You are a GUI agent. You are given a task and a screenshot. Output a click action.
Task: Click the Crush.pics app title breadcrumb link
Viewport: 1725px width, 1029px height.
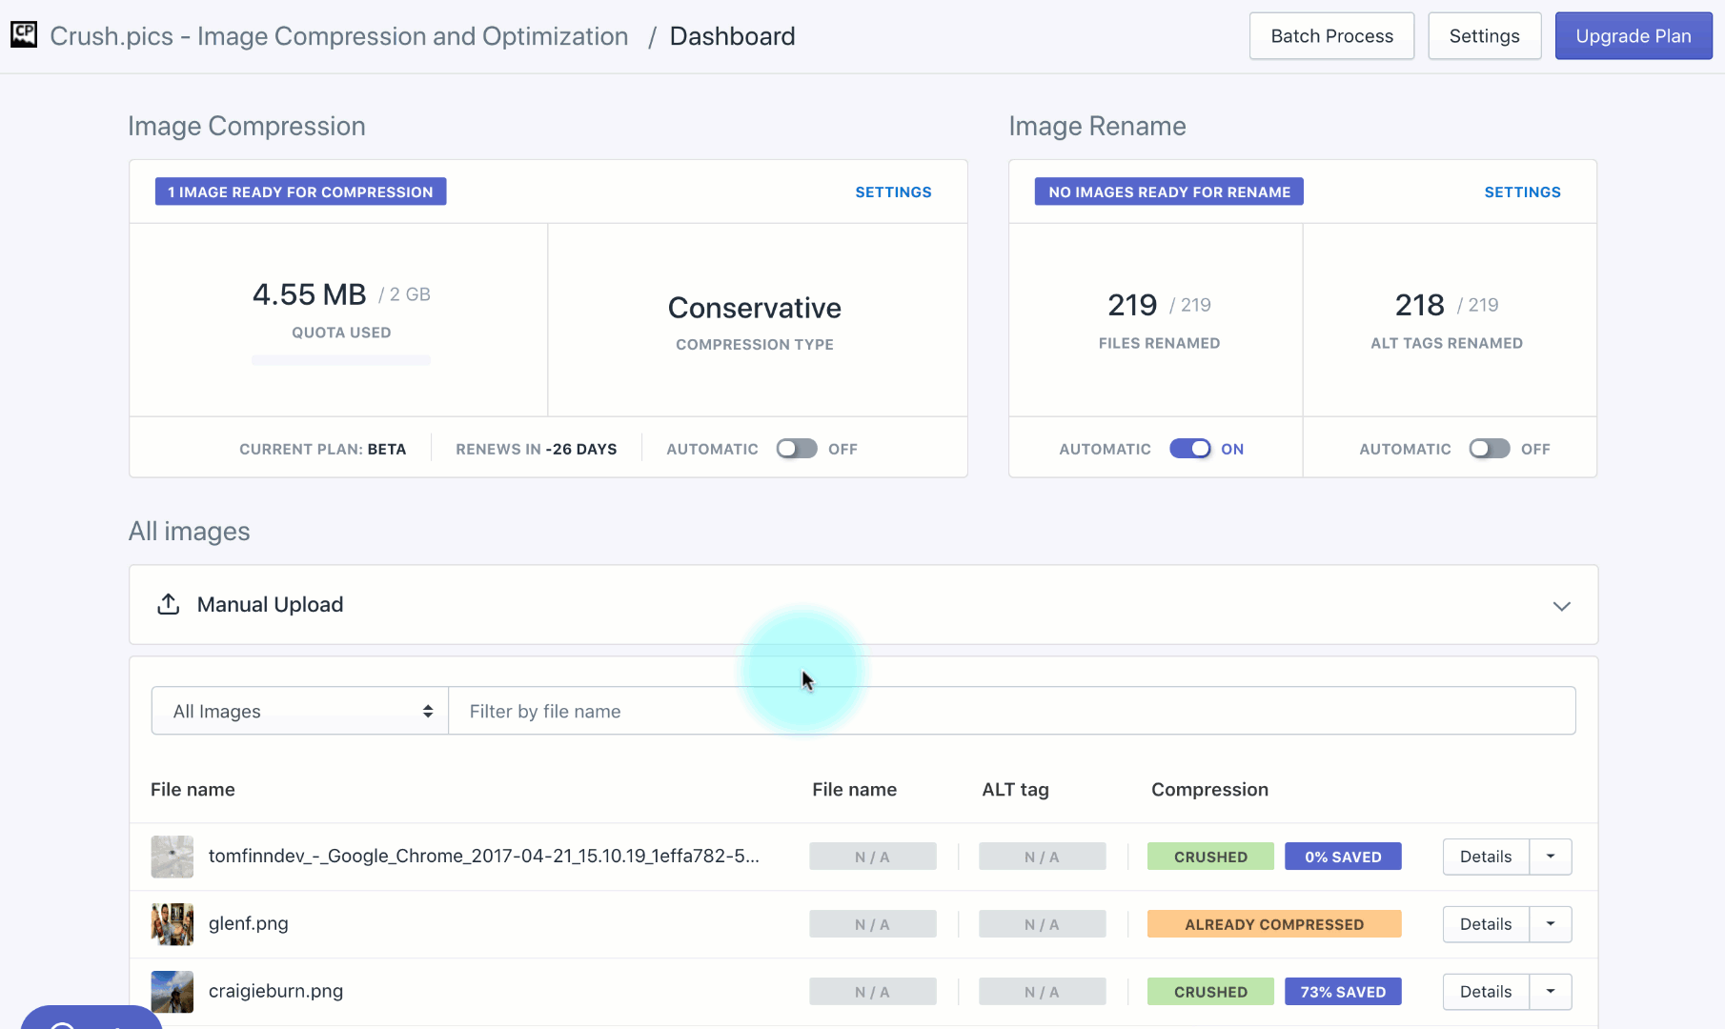click(x=339, y=36)
